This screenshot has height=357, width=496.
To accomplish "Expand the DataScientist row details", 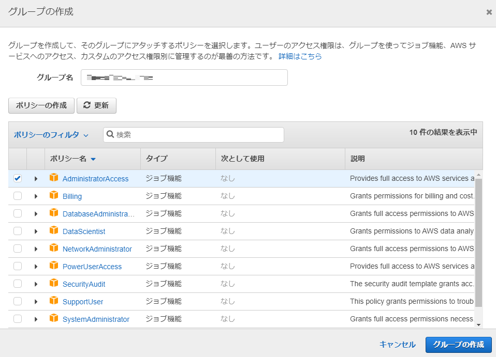I will pos(36,231).
